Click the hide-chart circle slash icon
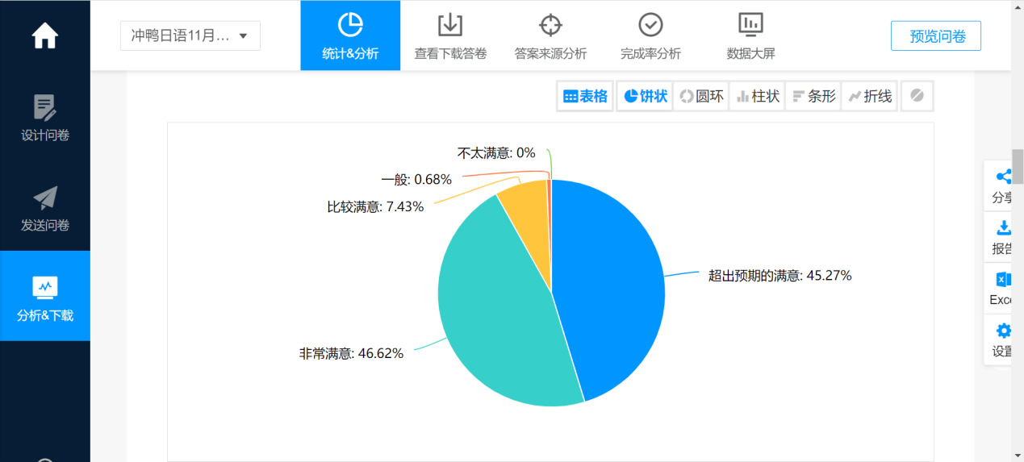Viewport: 1024px width, 462px height. coord(917,96)
